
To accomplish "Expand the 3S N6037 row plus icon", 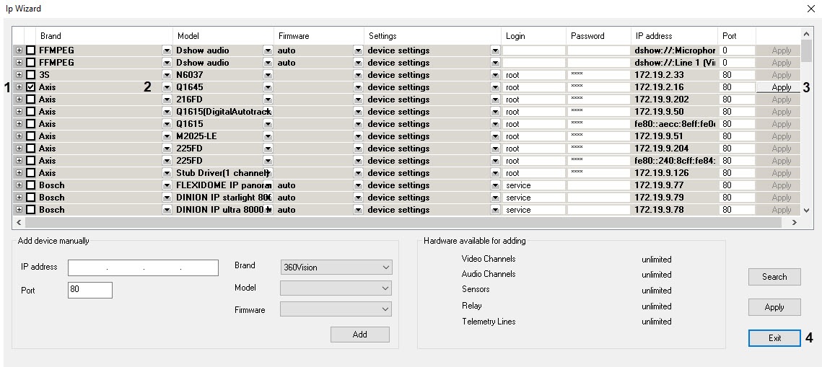I will 19,75.
